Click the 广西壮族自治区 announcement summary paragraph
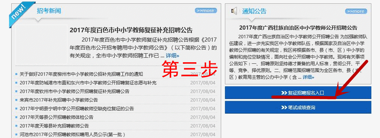The height and width of the screenshot is (138, 380). pos(298,57)
